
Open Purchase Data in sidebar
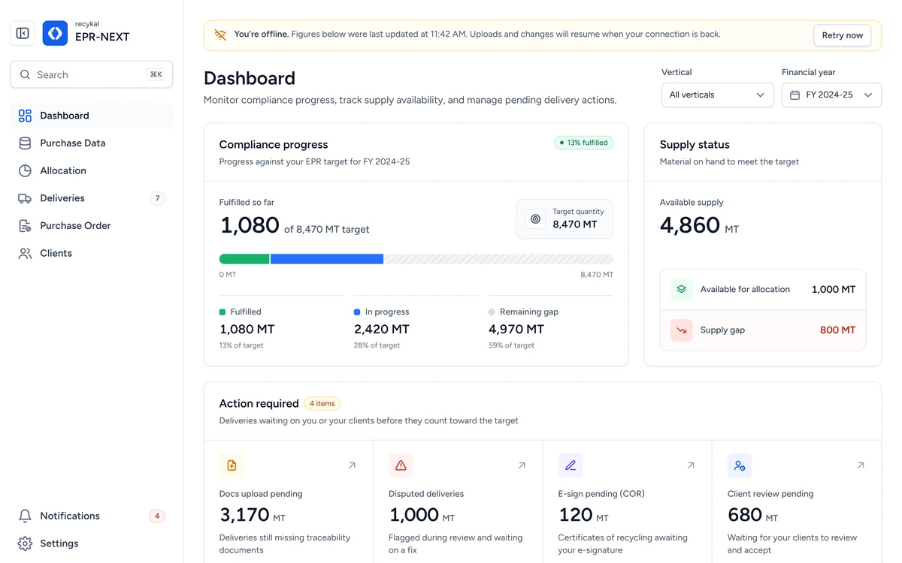(92, 143)
